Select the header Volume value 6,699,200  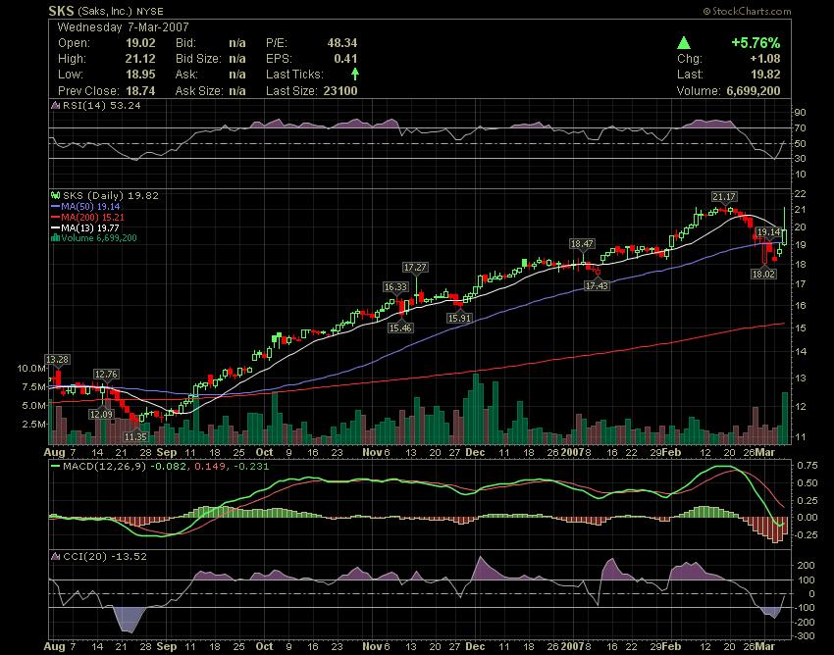click(x=754, y=91)
